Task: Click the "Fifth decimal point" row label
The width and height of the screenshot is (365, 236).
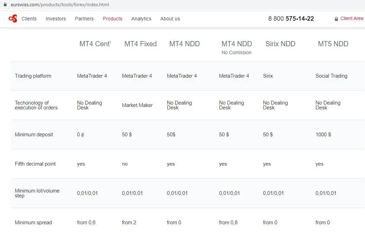Action: [x=35, y=164]
